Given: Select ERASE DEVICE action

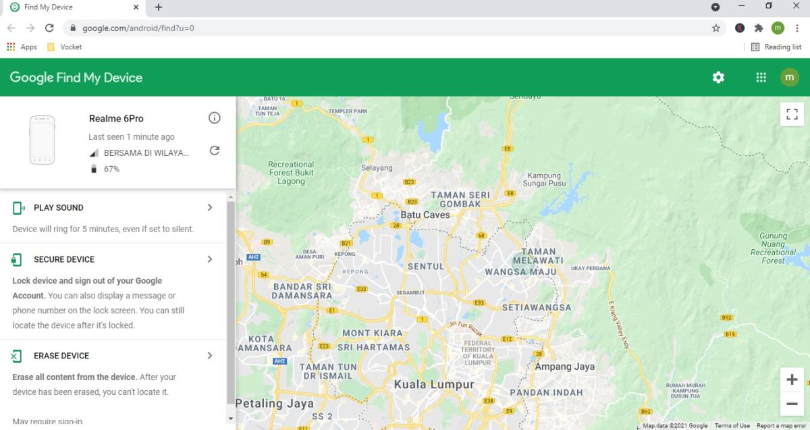Looking at the screenshot, I should (x=61, y=356).
